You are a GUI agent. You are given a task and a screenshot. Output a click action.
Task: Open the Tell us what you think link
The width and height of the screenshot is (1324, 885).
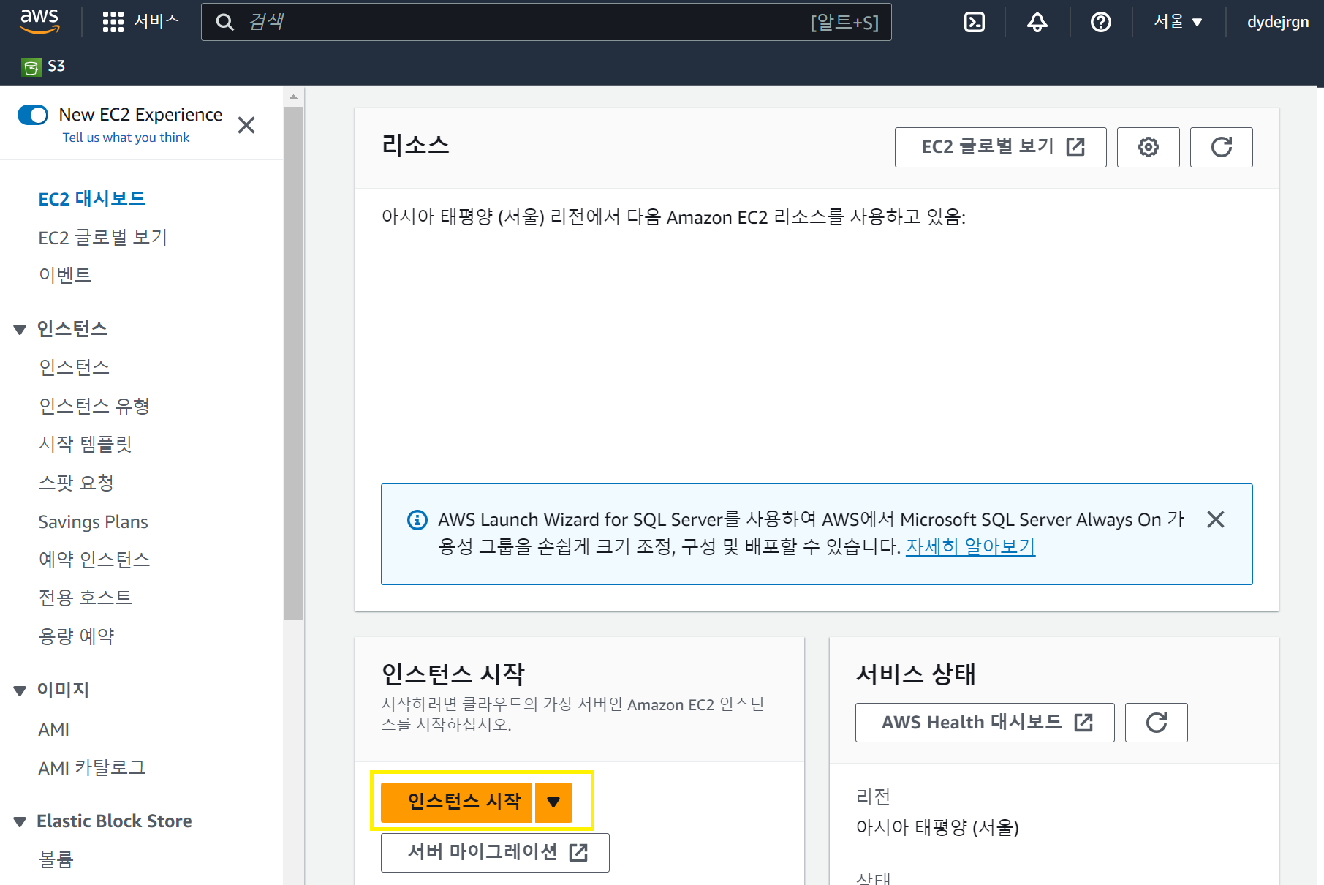[126, 138]
